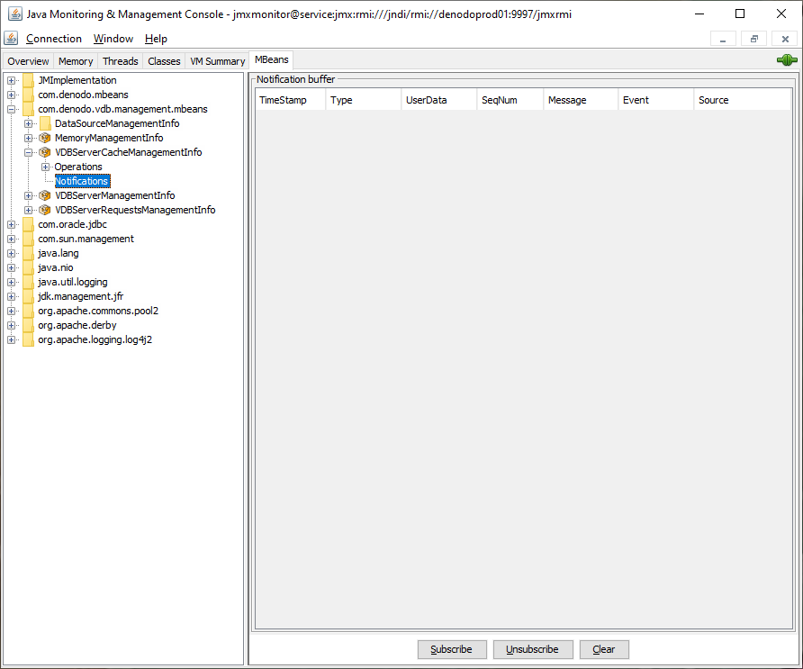
Task: Expand the org.apache.commons.pool2 node
Action: pos(12,311)
